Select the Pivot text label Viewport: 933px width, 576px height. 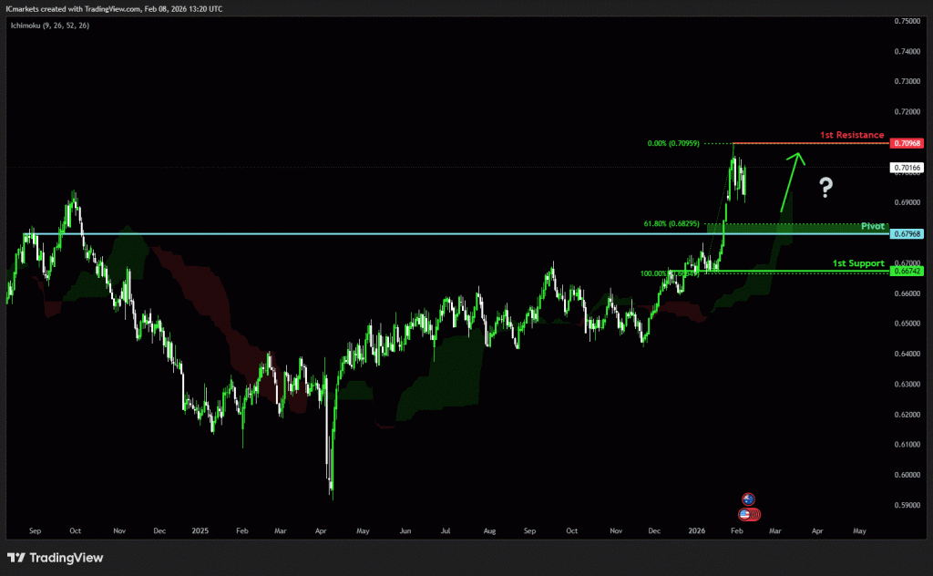[x=873, y=225]
